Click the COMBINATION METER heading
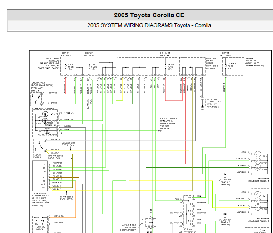The height and width of the screenshot is (233, 273). [x=43, y=109]
